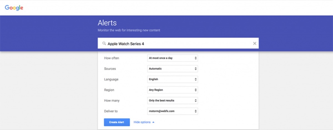Screen dimensions: 333x130
Task: Click the How many label
Action: 112,101
